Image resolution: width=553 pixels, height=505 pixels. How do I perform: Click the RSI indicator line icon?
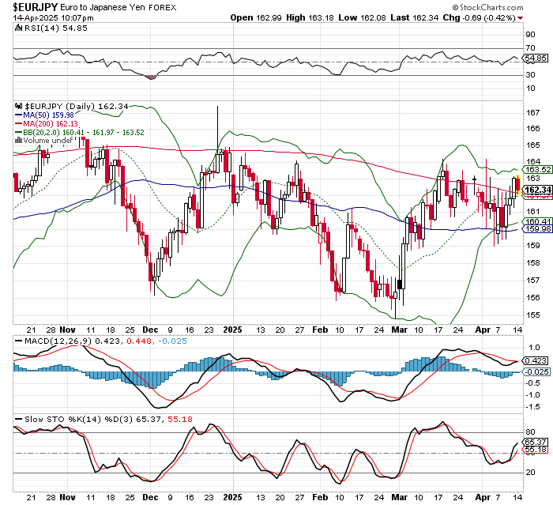pos(20,28)
